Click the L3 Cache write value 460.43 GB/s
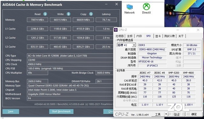 tap(60, 47)
